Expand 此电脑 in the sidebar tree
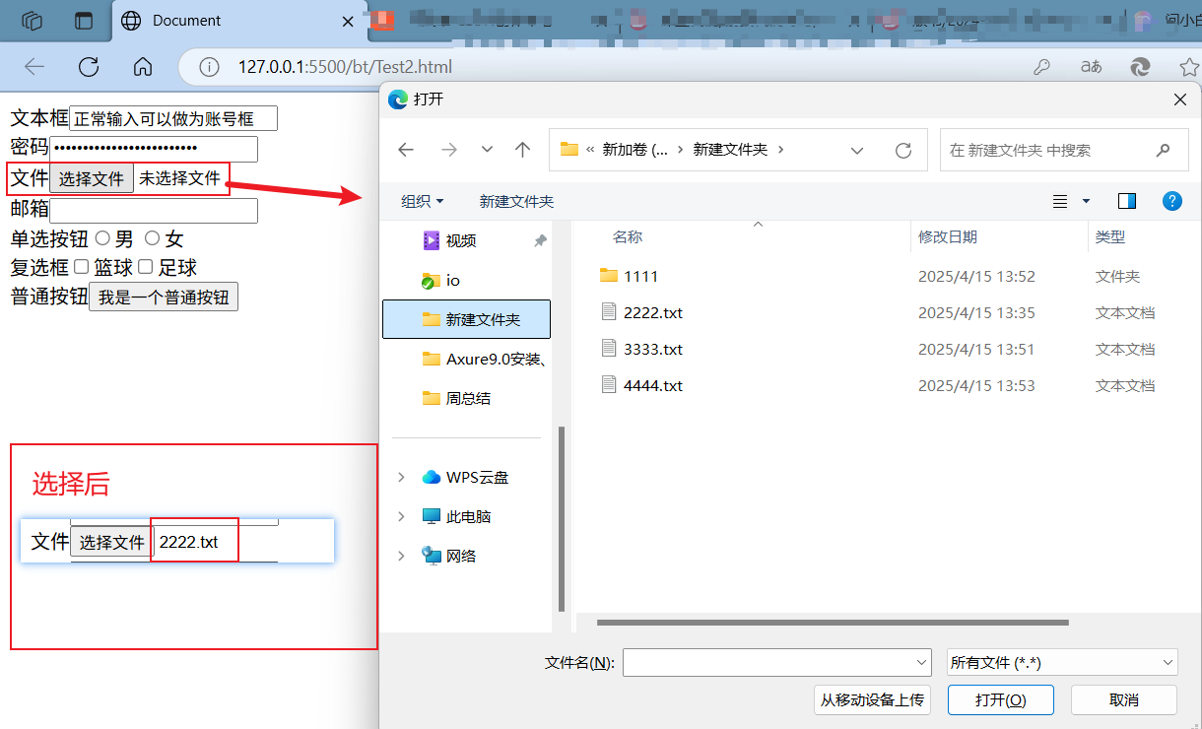Screen dimensions: 1202x729 [x=400, y=516]
